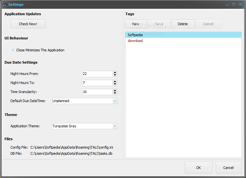246x178 pixels.
Task: Click the Config File path text
Action: pos(72,147)
